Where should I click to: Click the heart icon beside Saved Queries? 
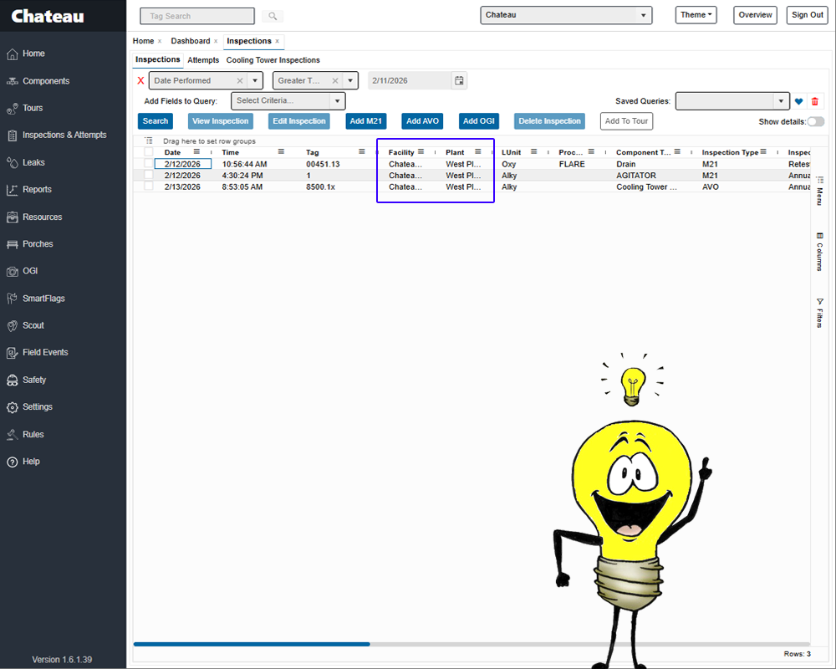point(798,100)
